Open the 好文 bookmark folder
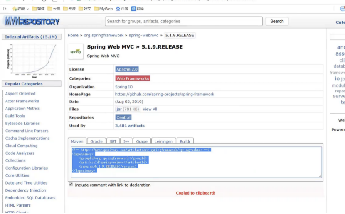The width and height of the screenshot is (345, 214). point(85,9)
